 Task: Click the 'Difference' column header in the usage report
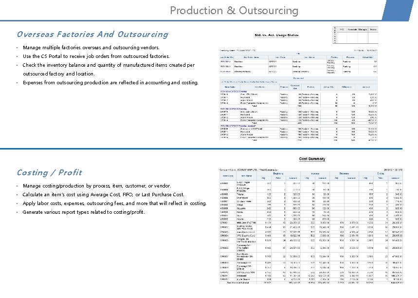point(346,87)
